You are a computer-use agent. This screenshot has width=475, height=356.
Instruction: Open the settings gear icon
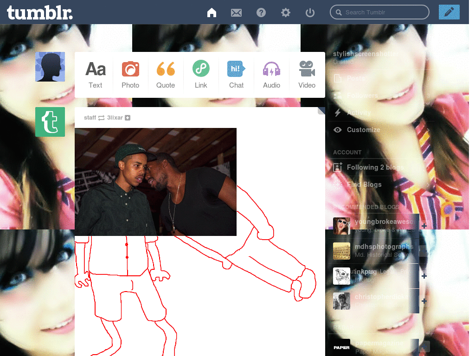click(x=285, y=13)
